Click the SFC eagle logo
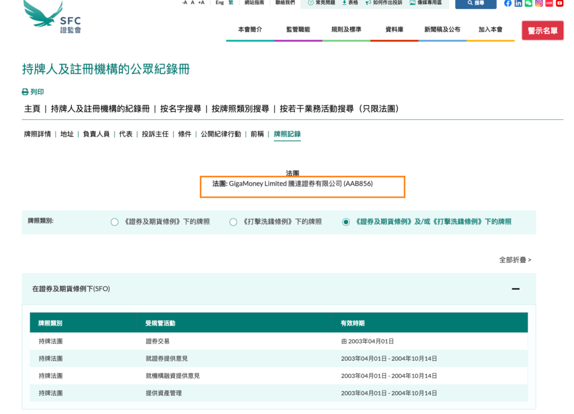Screen dimensions: 574x414 [52, 17]
